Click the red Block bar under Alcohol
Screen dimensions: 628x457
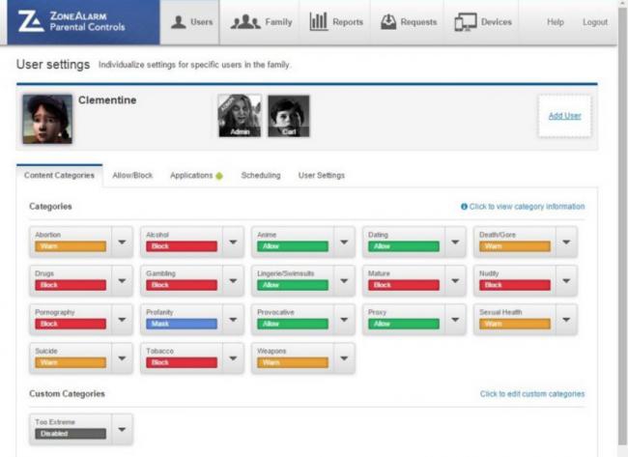[182, 246]
